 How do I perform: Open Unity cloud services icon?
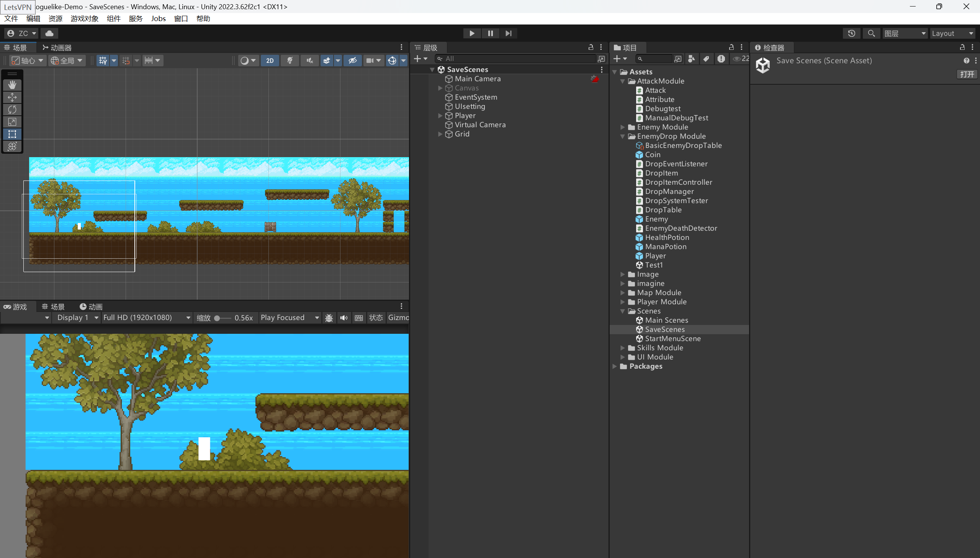49,33
